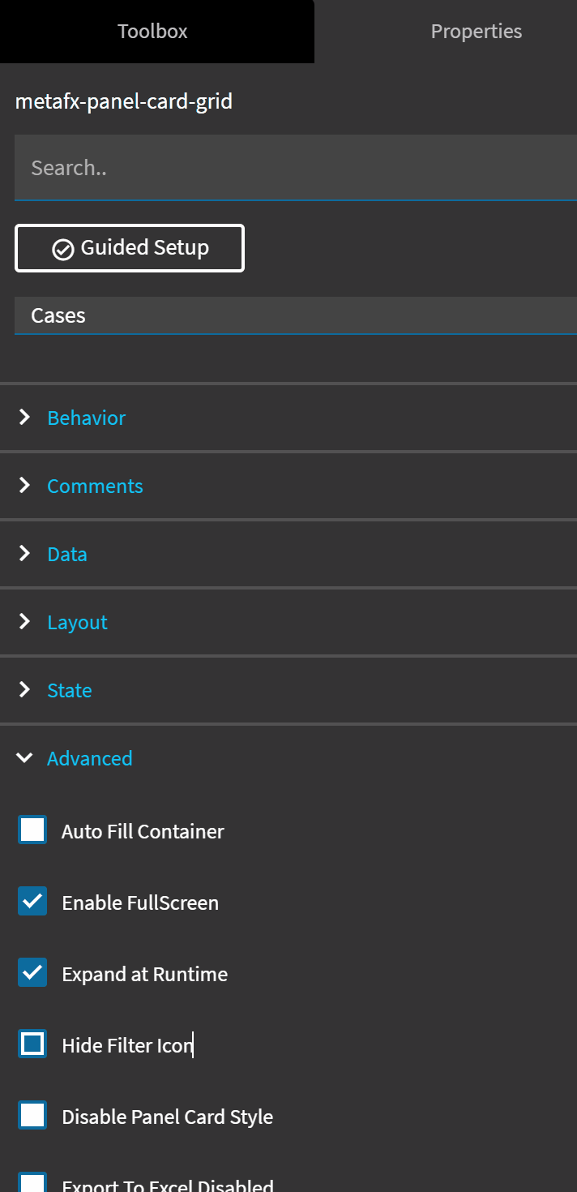Image resolution: width=577 pixels, height=1192 pixels.
Task: Click the downward chevron next to Advanced
Action: pos(24,757)
